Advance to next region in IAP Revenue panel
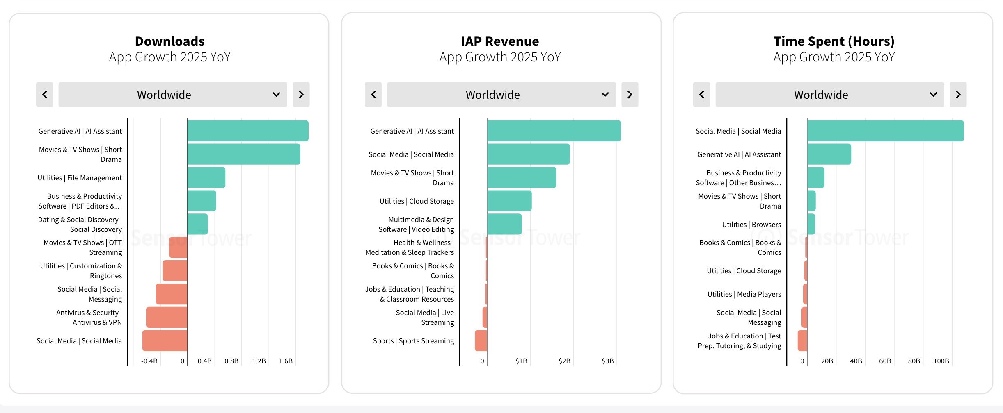 pos(630,95)
